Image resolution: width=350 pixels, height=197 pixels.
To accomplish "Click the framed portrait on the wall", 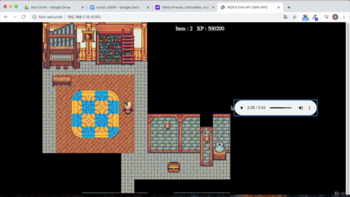I will [88, 36].
